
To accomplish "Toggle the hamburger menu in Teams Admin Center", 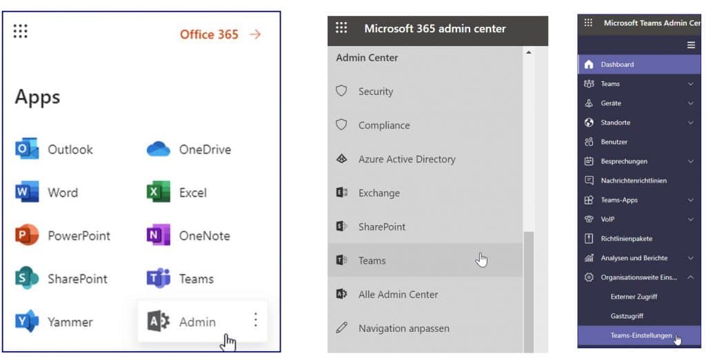I will pos(691,45).
